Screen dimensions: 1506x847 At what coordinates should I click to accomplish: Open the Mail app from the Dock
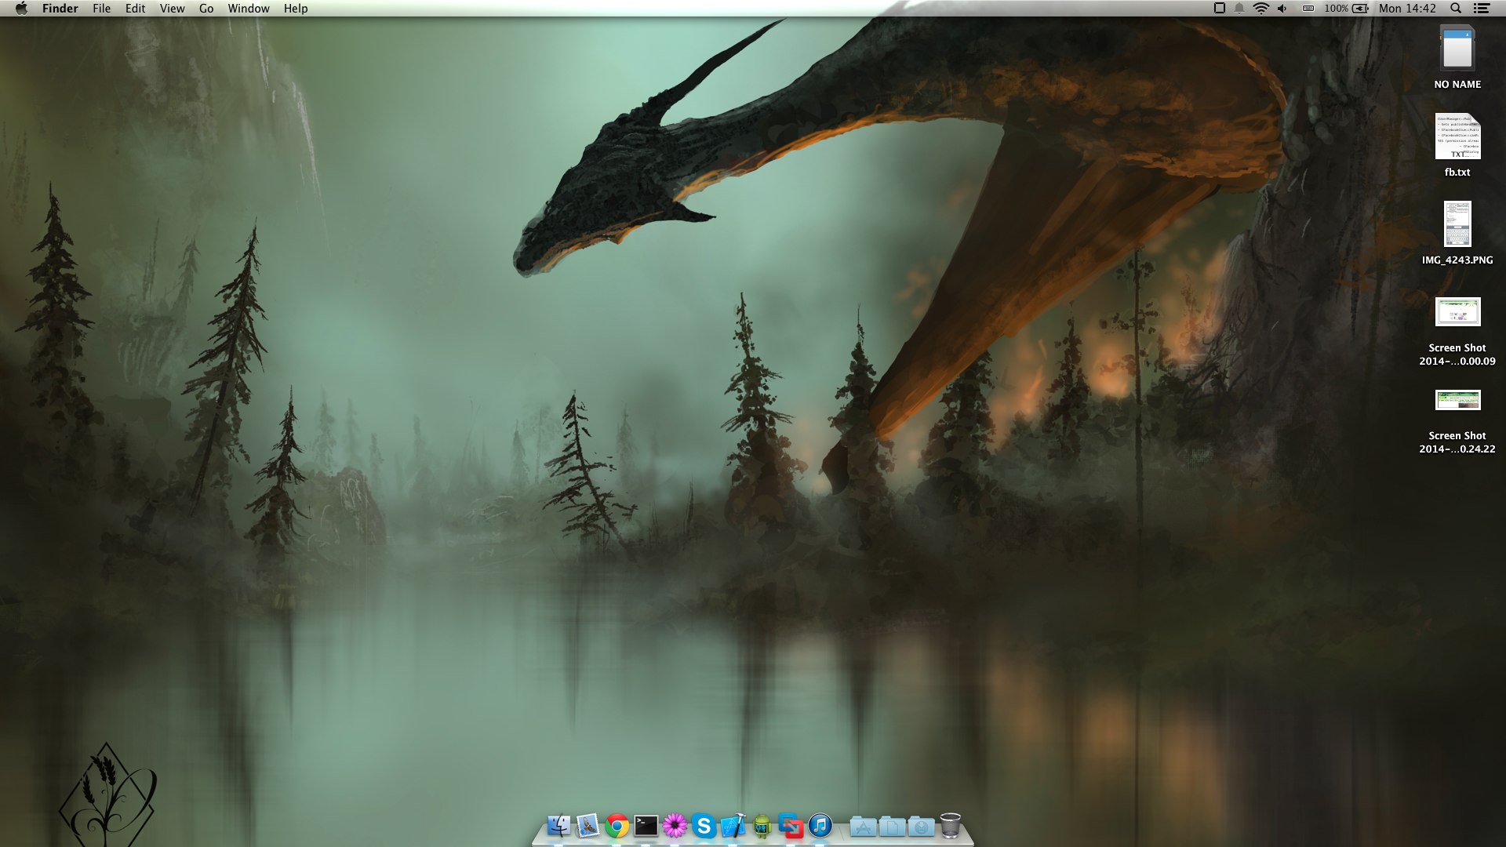pos(587,826)
